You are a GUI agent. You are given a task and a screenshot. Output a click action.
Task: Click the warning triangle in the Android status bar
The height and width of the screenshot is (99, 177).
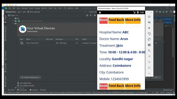coord(100,12)
